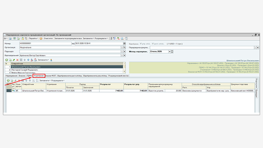Click the Очистити button
Image resolution: width=263 pixels, height=148 pixels.
48,38
